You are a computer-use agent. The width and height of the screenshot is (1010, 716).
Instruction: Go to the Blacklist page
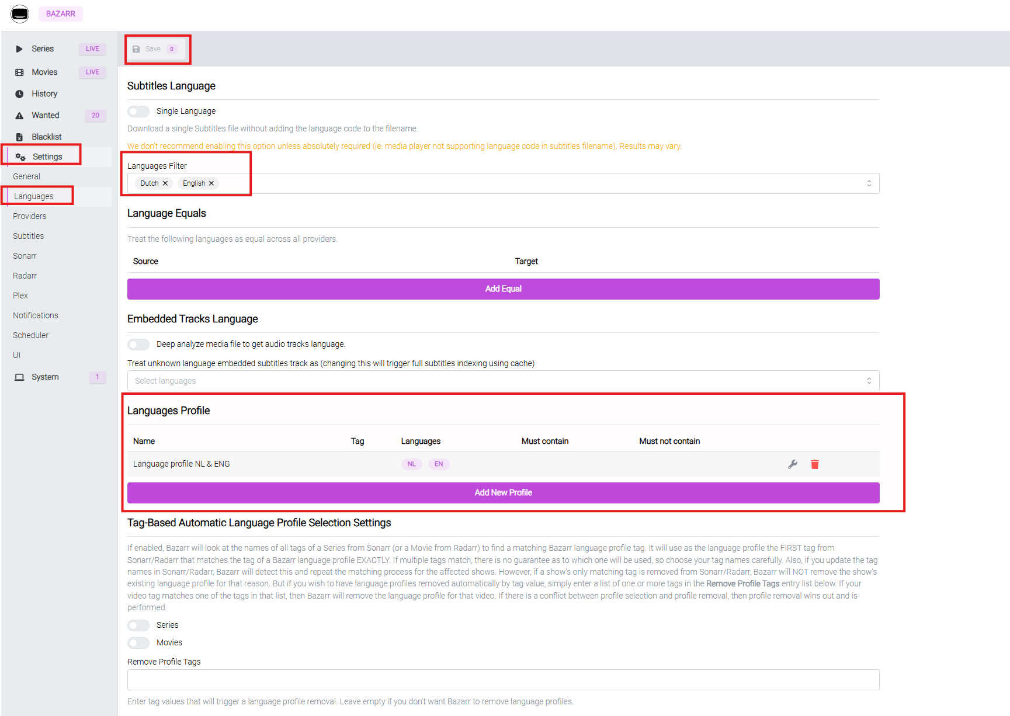(x=47, y=137)
